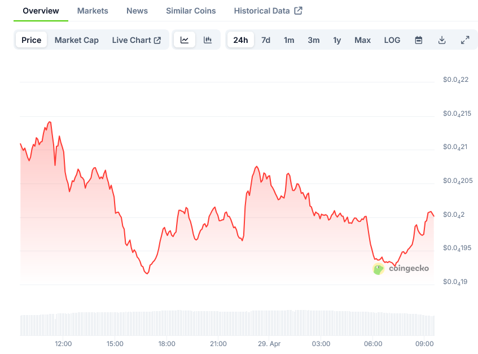
Task: Set chart range to 3m
Action: click(314, 40)
